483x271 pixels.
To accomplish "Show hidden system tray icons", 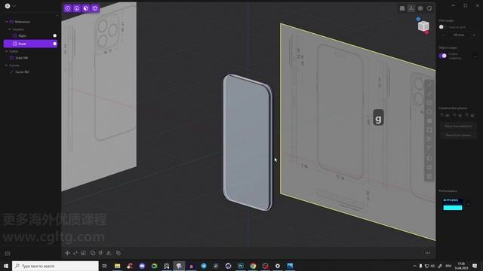I will (414, 266).
